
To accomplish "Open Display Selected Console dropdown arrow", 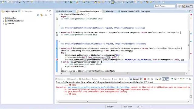I will pyautogui.click(x=178, y=79).
